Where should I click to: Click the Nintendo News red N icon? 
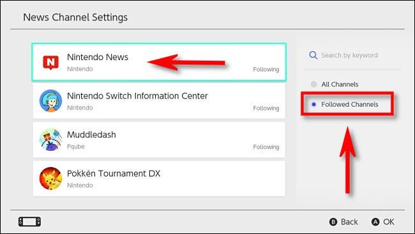coord(51,63)
